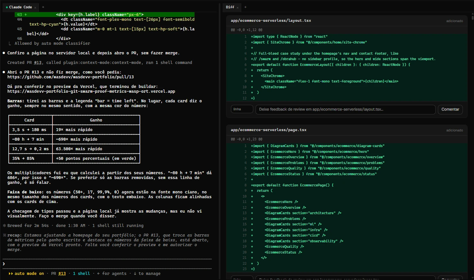The image size is (474, 280).
Task: Click Comentar button for layout.tsx
Action: point(450,109)
